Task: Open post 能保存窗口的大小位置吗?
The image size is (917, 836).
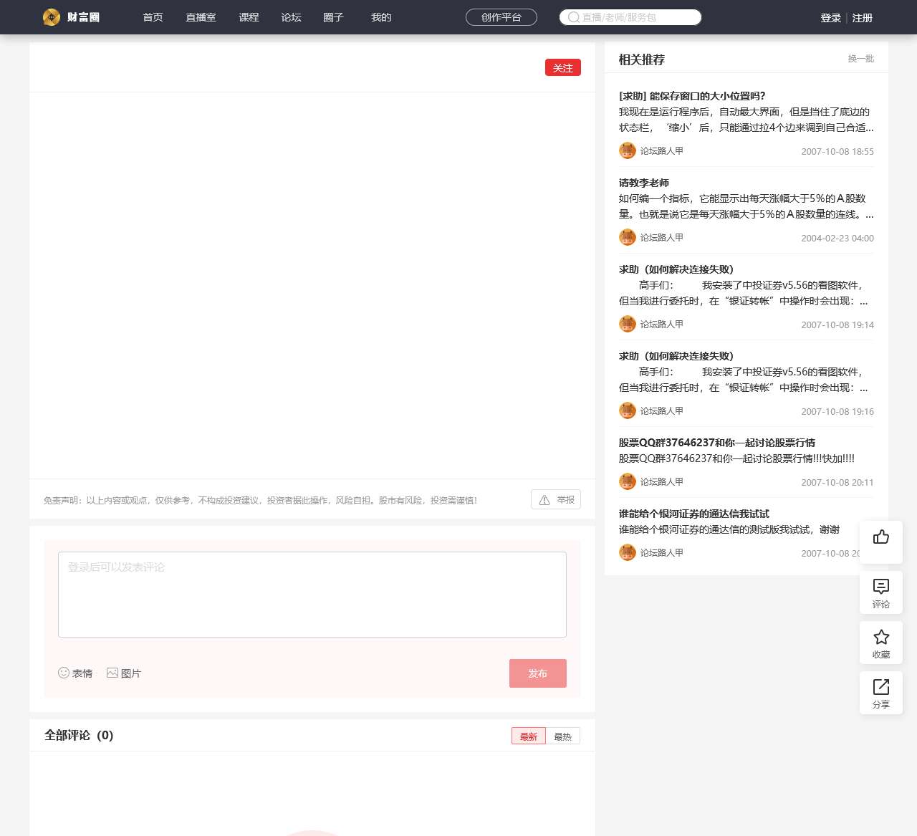Action: click(x=692, y=96)
